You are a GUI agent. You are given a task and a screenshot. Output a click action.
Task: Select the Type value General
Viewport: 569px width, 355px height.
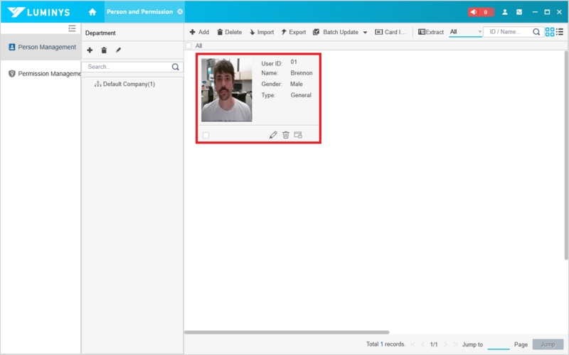click(301, 95)
